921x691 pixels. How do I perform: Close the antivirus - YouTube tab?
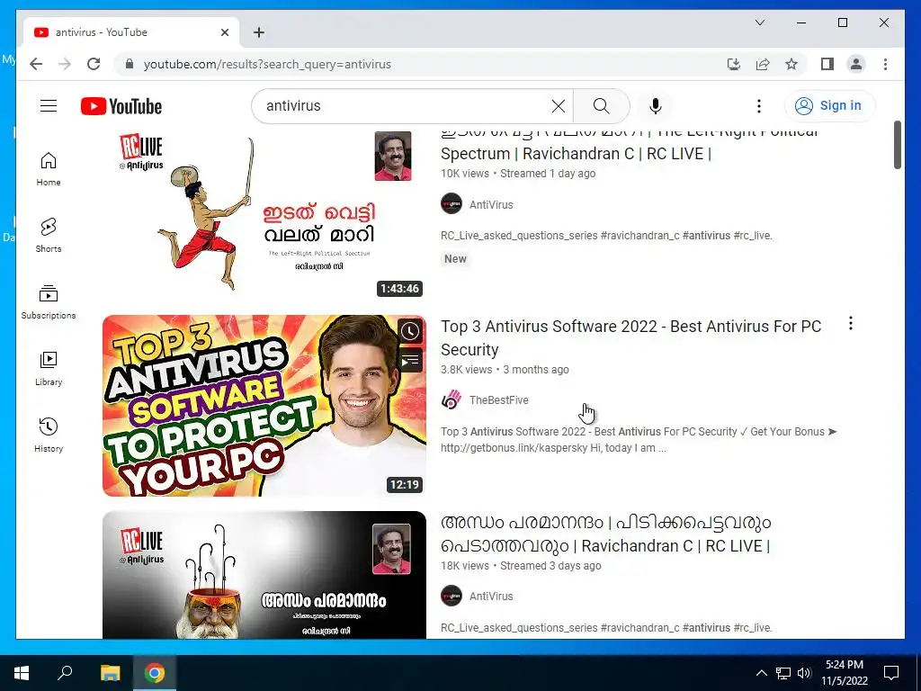coord(224,32)
